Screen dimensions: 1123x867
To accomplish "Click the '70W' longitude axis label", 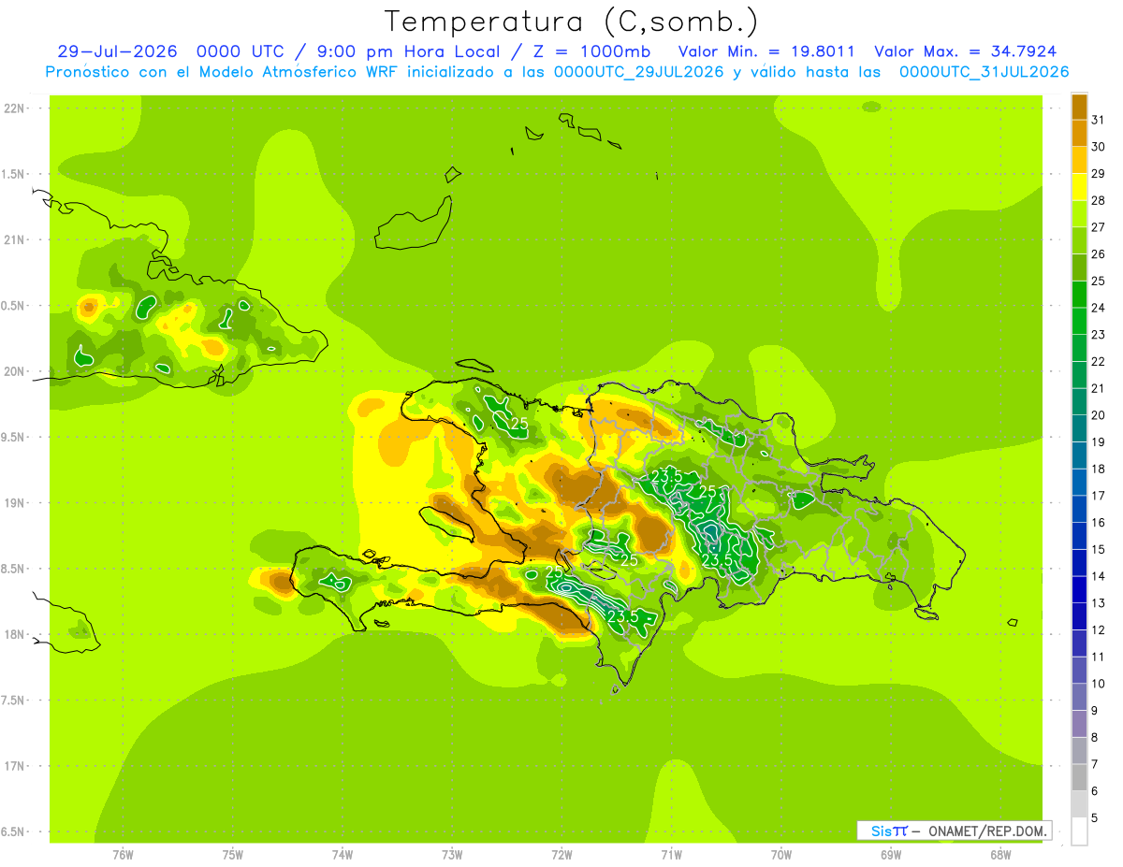I will (780, 855).
